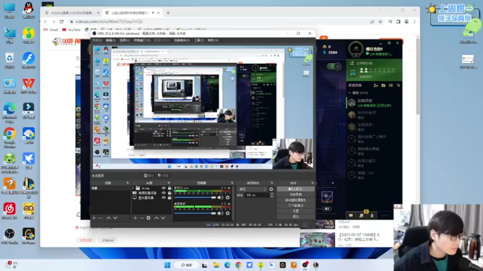Image resolution: width=483 pixels, height=271 pixels.
Task: Toggle lock on video capture device source
Action: [170, 193]
